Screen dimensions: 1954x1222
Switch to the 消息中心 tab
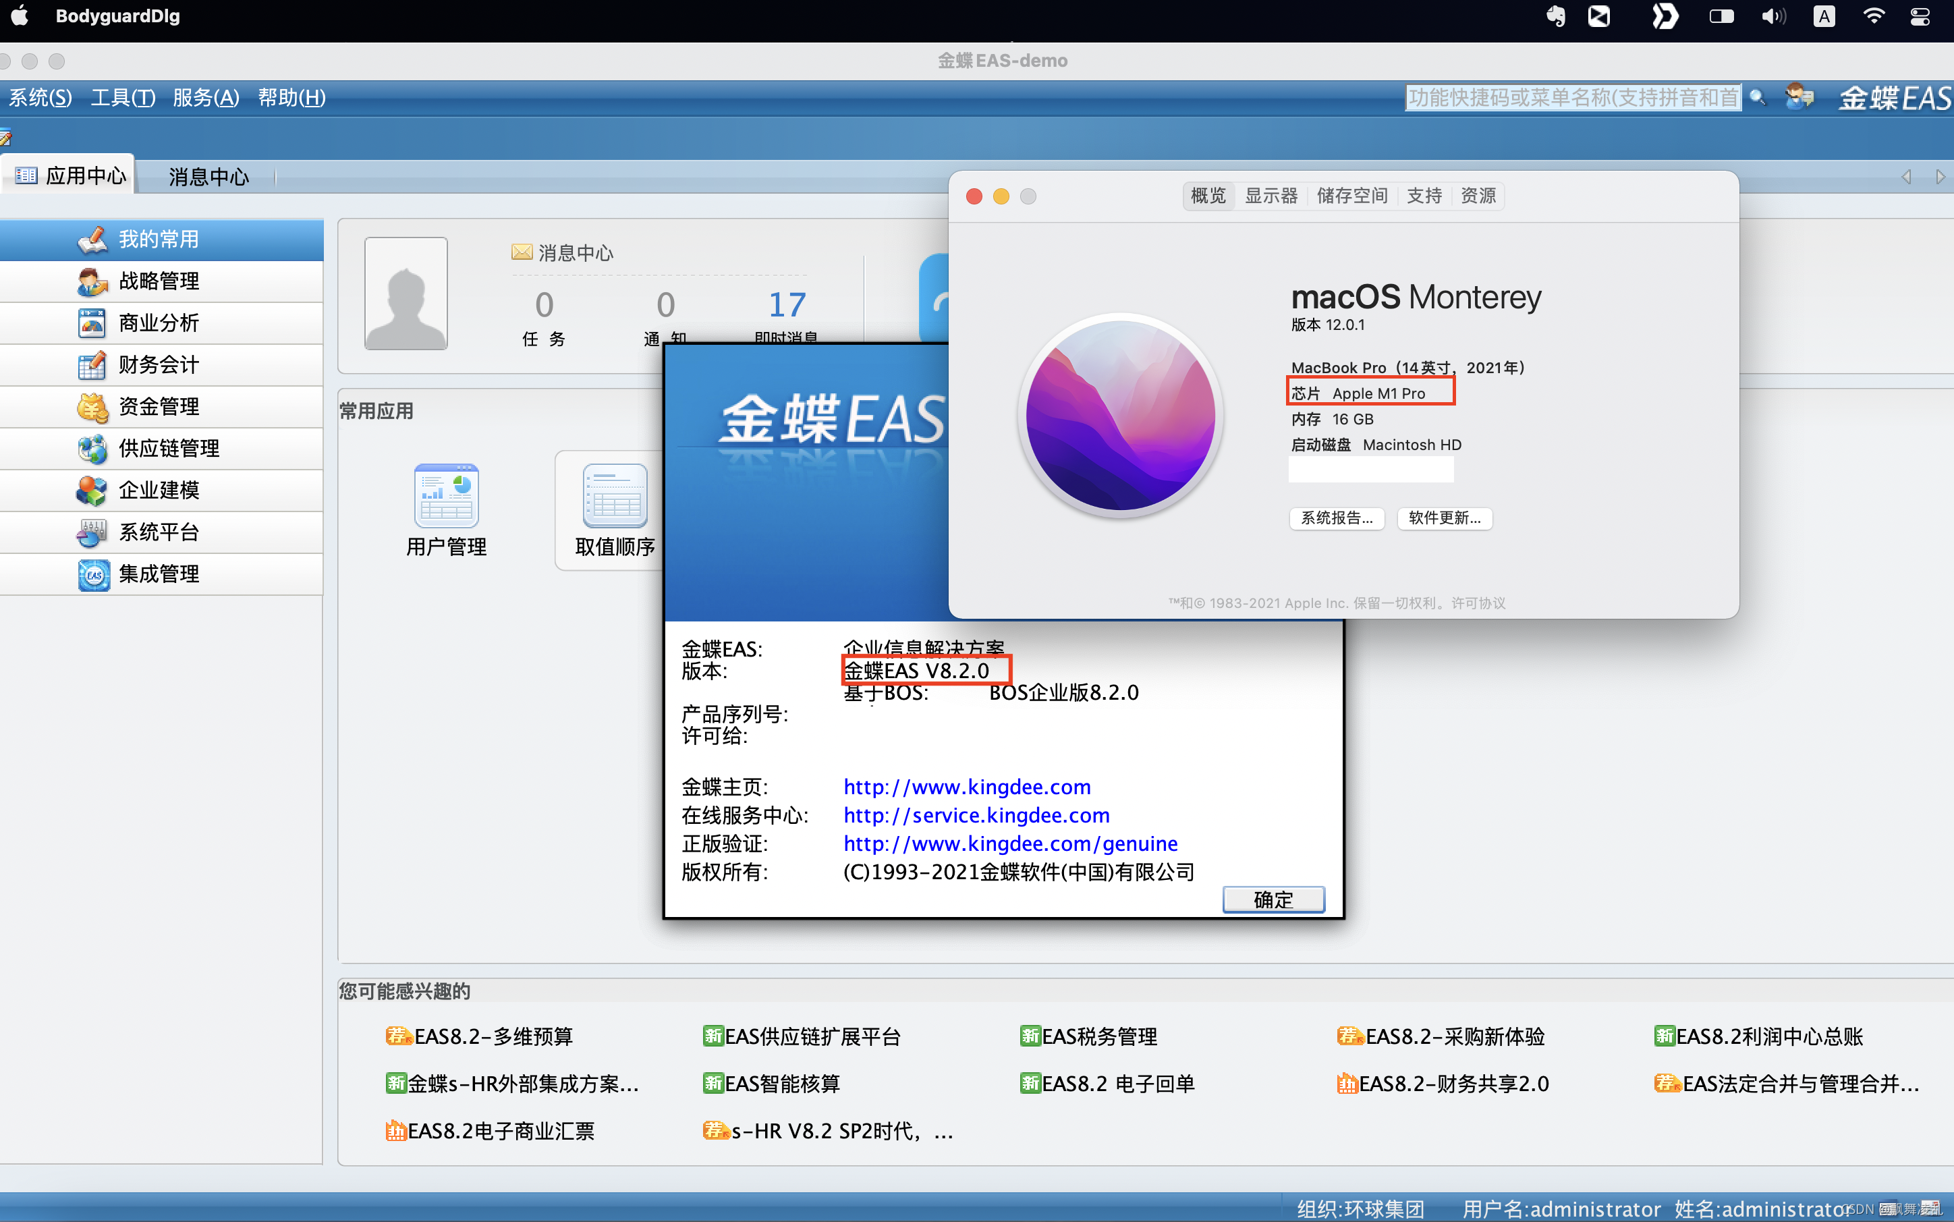point(208,177)
